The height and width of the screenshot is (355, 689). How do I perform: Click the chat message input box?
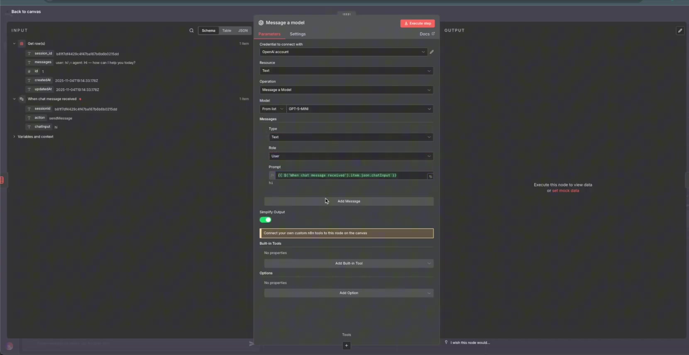(135, 343)
